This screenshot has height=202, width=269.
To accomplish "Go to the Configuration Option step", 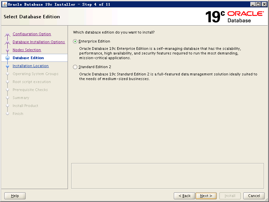I will tap(32, 34).
